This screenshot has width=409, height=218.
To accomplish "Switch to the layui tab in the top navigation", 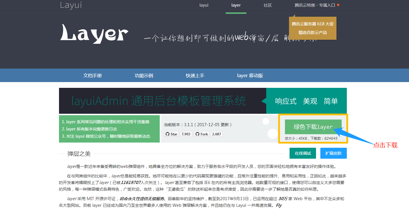I will coord(204,5).
